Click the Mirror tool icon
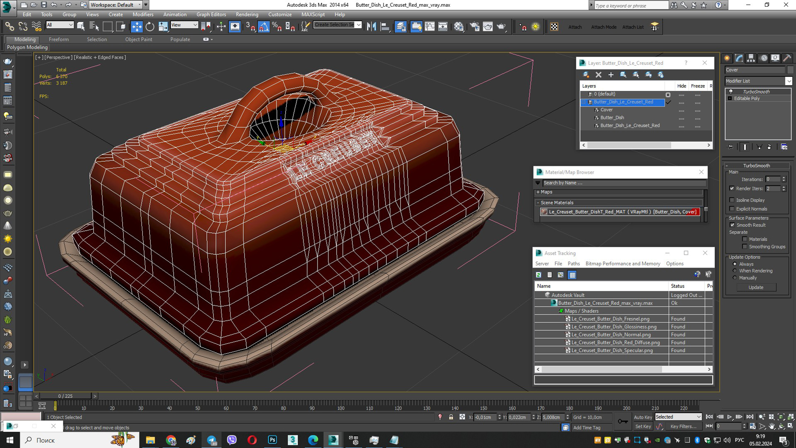Screen dimensions: 796x448 click(x=371, y=27)
